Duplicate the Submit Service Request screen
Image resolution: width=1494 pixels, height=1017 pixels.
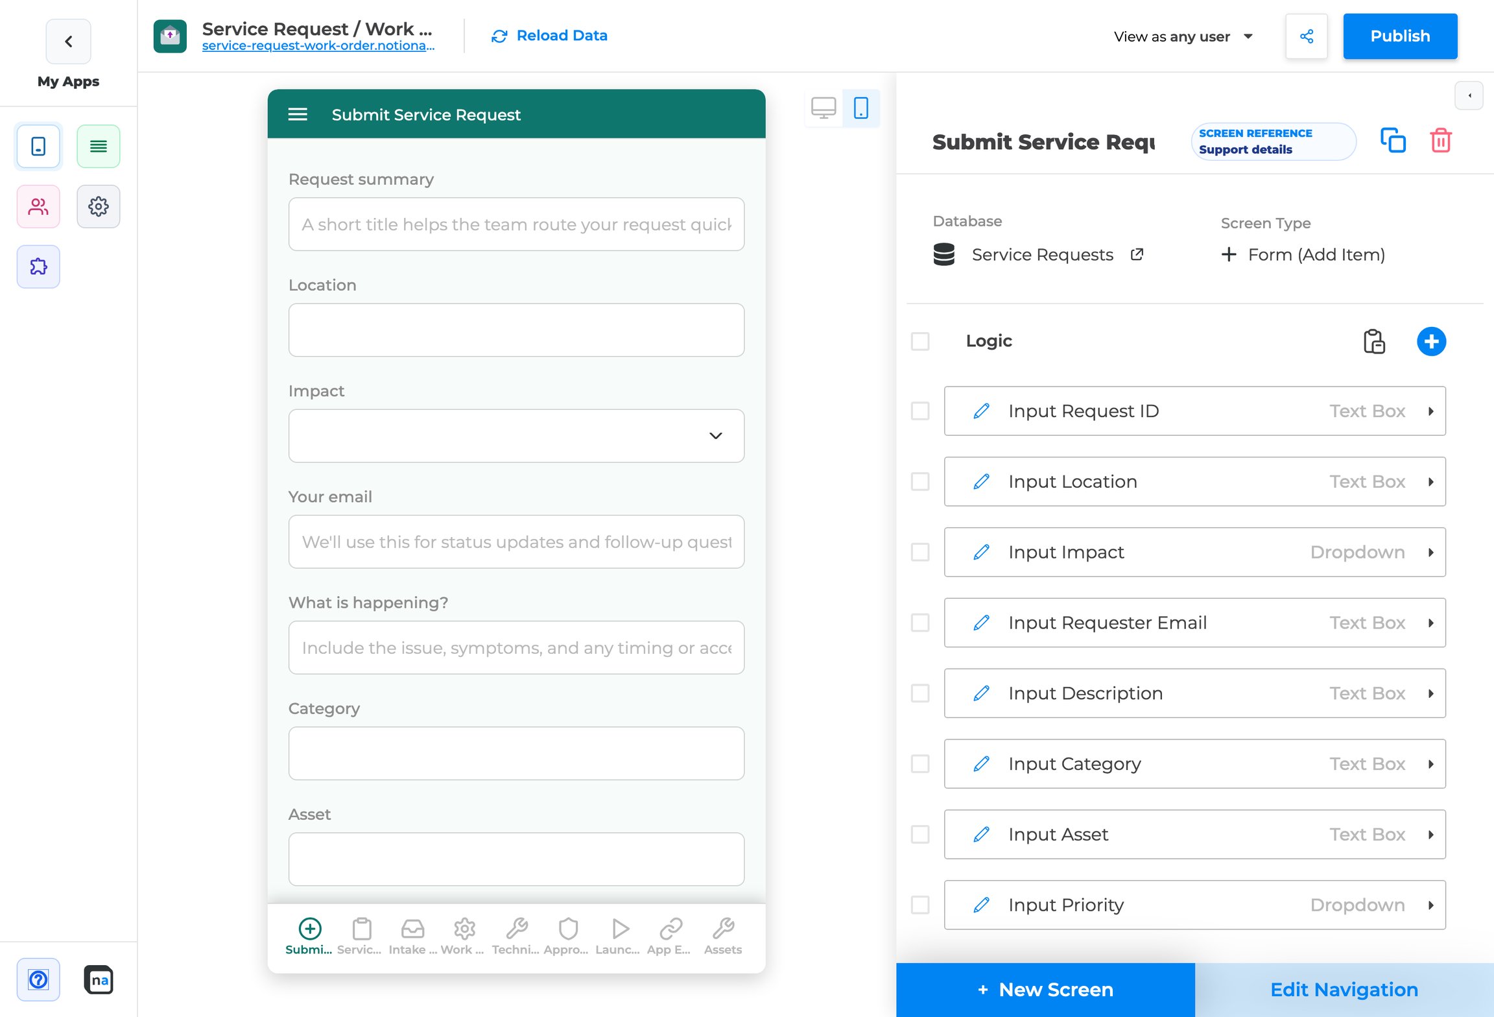[x=1393, y=141]
